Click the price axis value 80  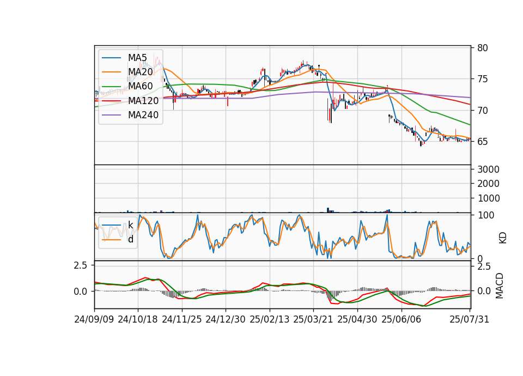[x=482, y=48]
